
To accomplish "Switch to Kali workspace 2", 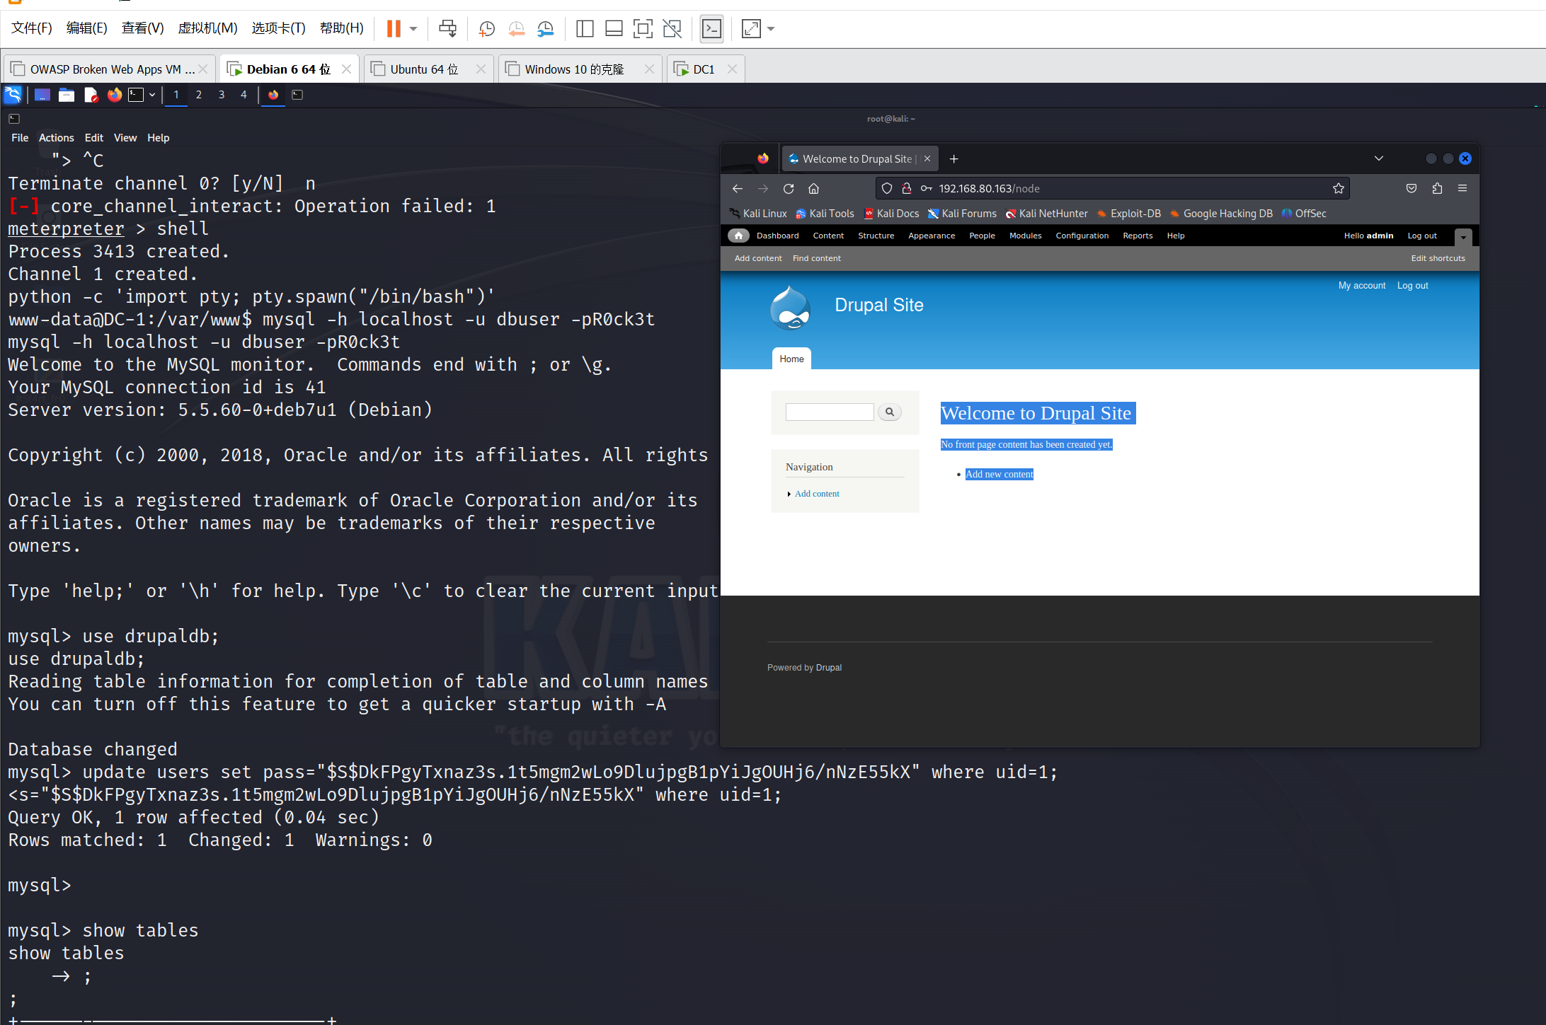I will (199, 94).
